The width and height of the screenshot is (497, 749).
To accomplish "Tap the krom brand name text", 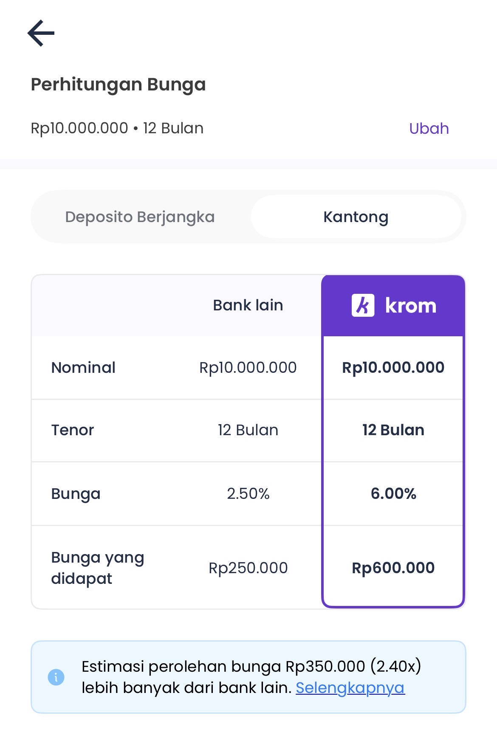I will click(x=410, y=306).
